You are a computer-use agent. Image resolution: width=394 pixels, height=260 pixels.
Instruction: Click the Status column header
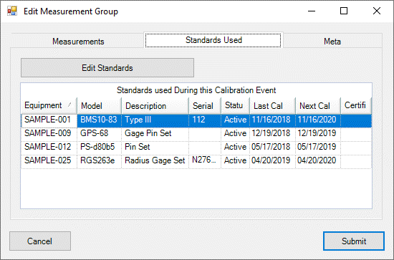(x=235, y=105)
